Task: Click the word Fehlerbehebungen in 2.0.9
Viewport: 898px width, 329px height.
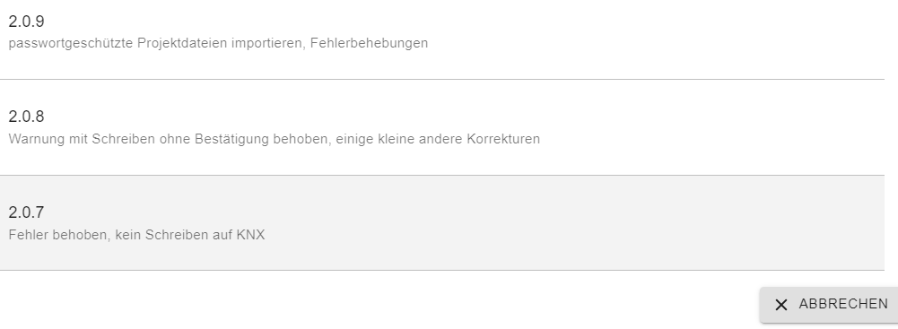Action: pos(370,44)
